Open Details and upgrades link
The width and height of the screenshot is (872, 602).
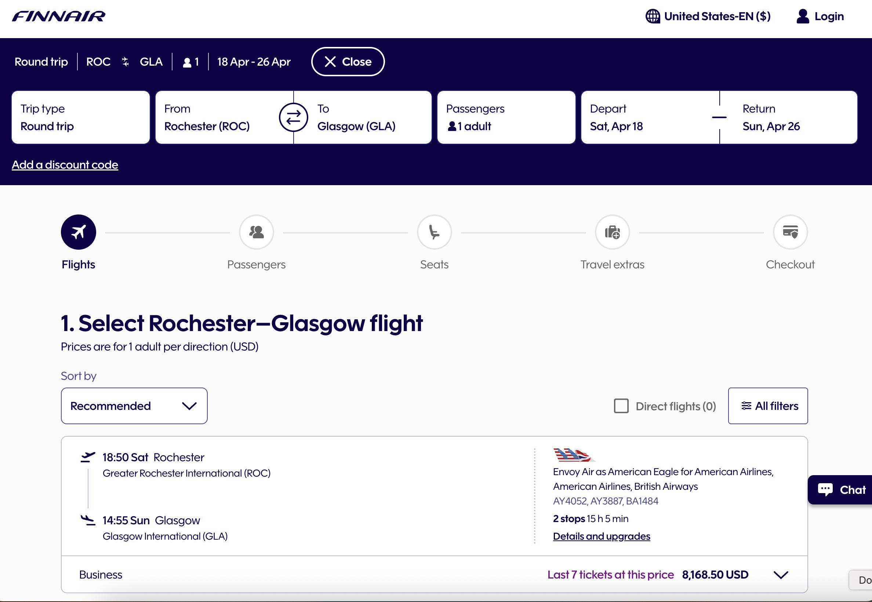[x=602, y=536]
